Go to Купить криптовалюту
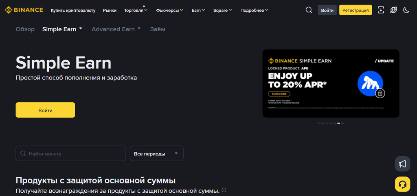Image resolution: width=417 pixels, height=196 pixels. tap(73, 10)
